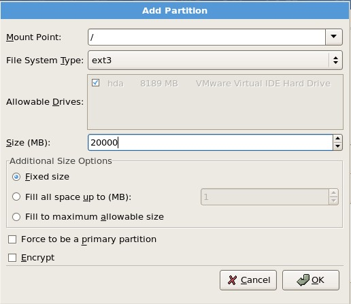This screenshot has height=304, width=351.
Task: Enable Force to be a primary partition
Action: (12, 239)
